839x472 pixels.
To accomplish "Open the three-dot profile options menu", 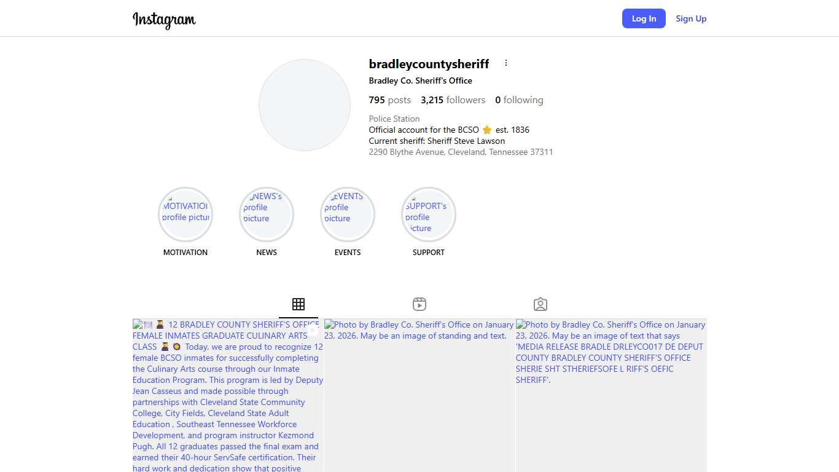I will pos(506,63).
